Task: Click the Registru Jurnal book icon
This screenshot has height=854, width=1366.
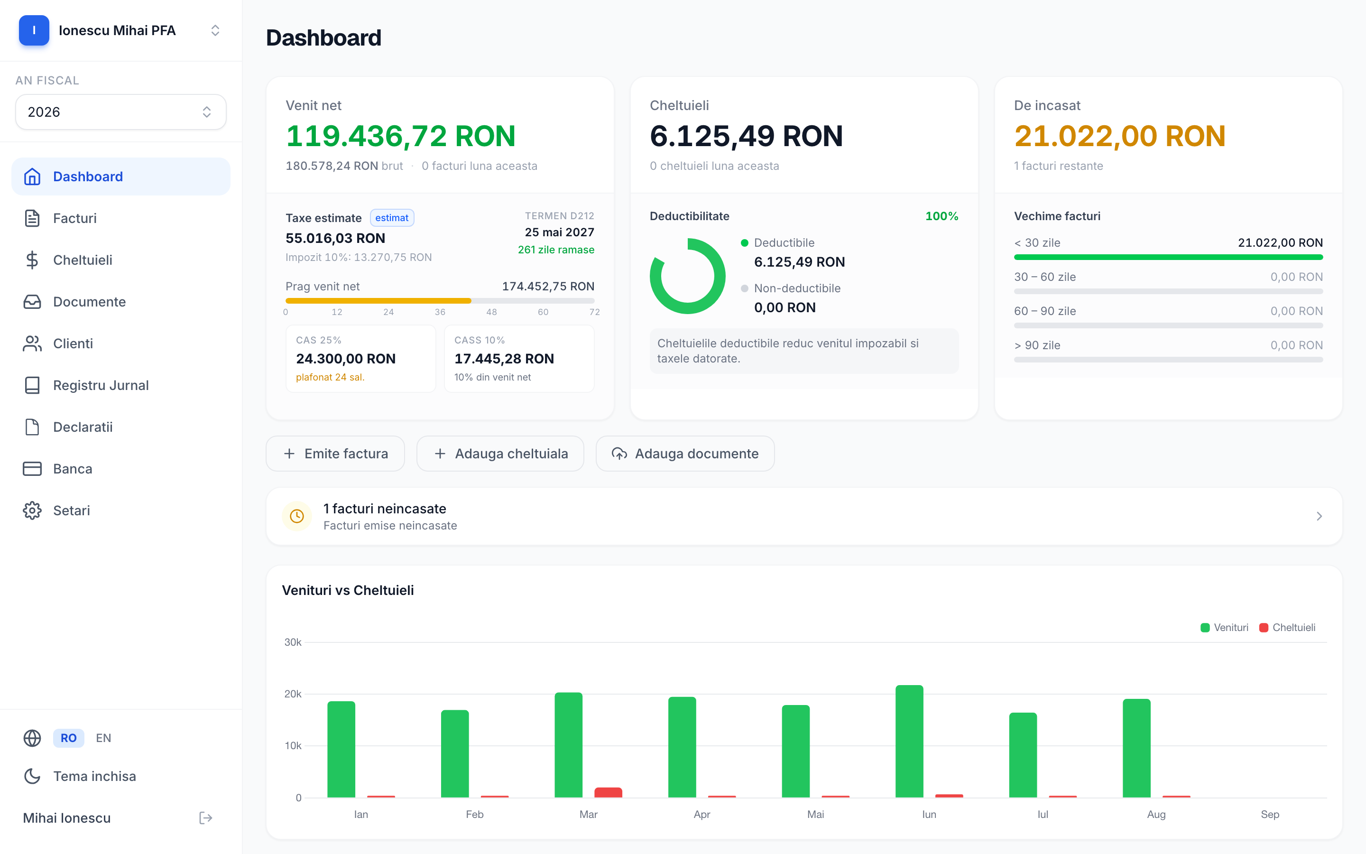Action: click(32, 386)
